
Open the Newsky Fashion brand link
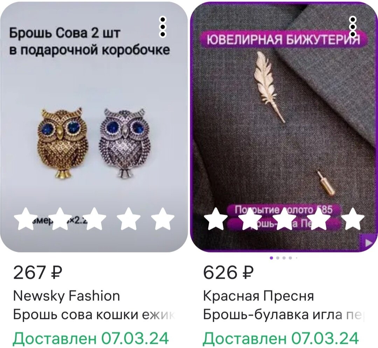tap(66, 296)
